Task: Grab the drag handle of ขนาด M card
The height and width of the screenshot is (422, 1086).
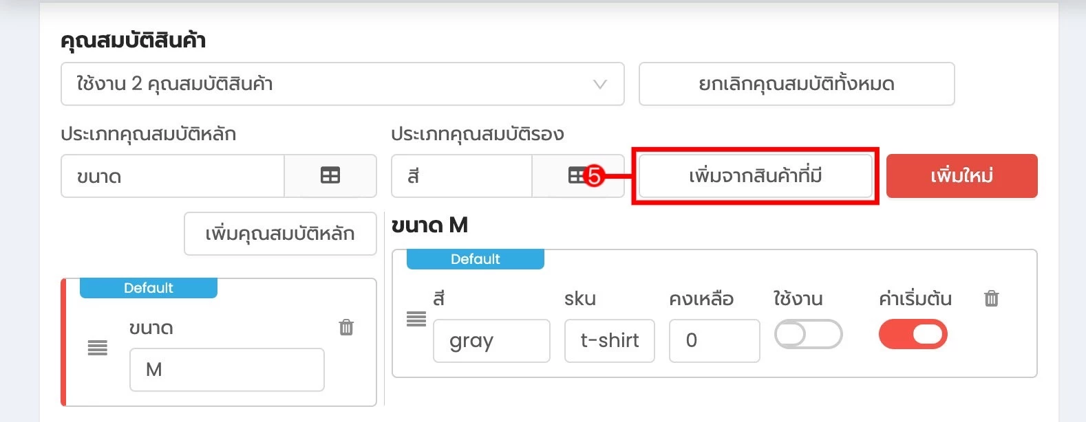Action: click(x=98, y=348)
